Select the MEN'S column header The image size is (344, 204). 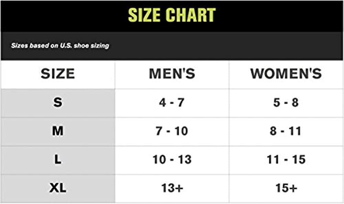click(172, 74)
